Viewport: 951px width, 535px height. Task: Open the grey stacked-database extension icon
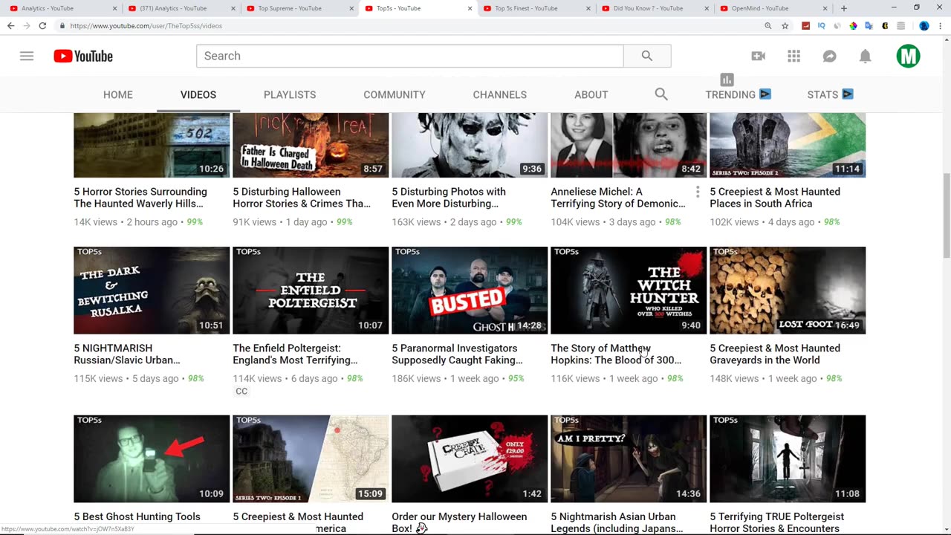point(900,25)
